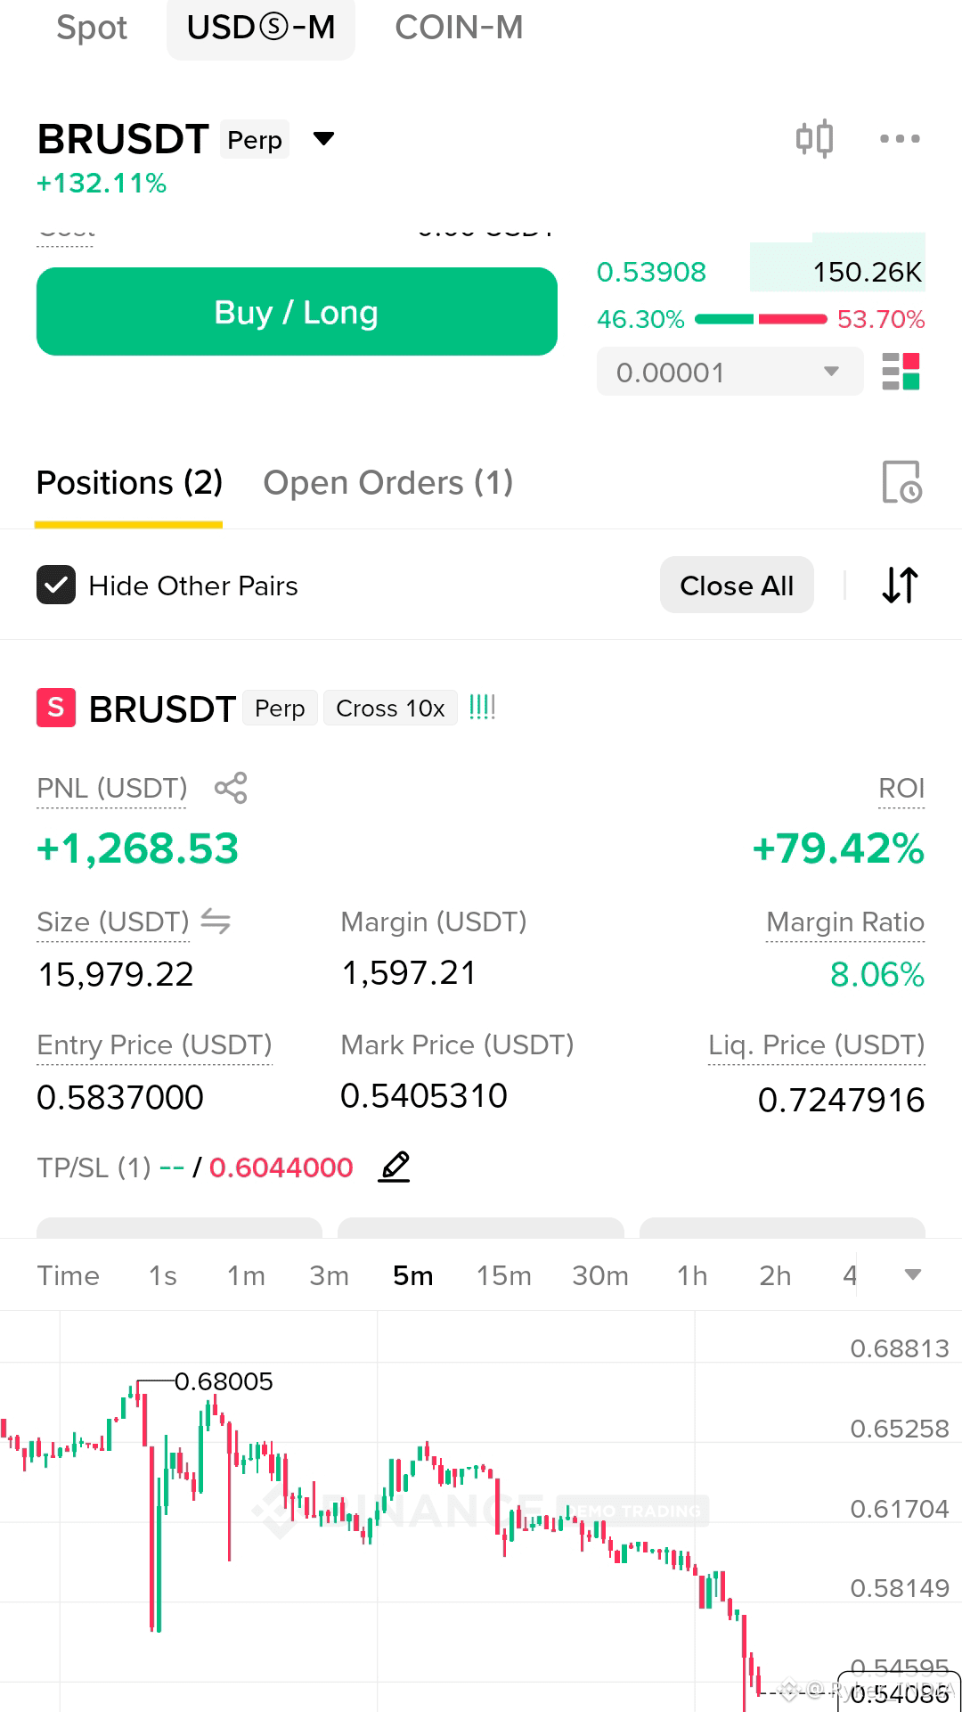Switch size unit with swap arrows icon
The width and height of the screenshot is (962, 1712).
click(x=216, y=921)
